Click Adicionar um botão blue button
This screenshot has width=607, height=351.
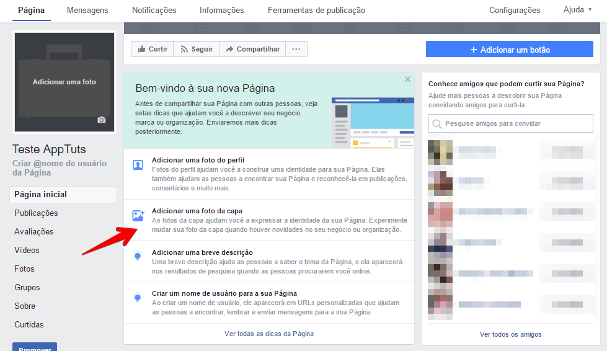coord(510,50)
